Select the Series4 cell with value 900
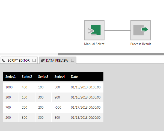 click(57, 97)
